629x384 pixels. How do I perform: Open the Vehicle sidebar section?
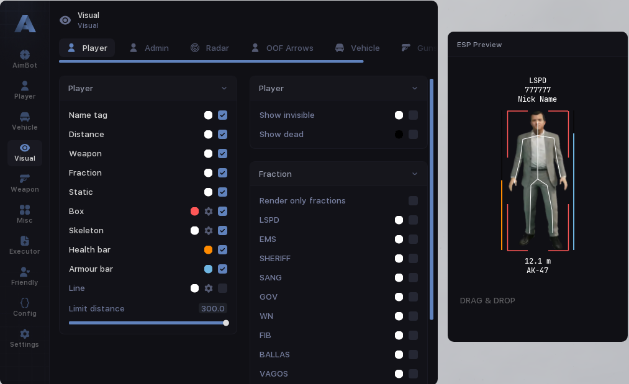[24, 122]
